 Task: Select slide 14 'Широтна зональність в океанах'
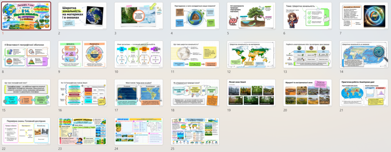[x=364, y=54]
